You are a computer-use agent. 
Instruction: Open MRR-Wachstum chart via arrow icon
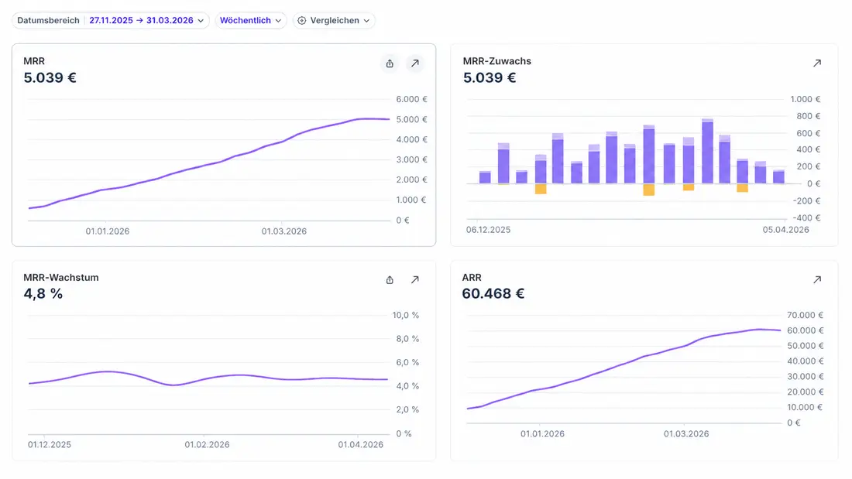point(415,280)
